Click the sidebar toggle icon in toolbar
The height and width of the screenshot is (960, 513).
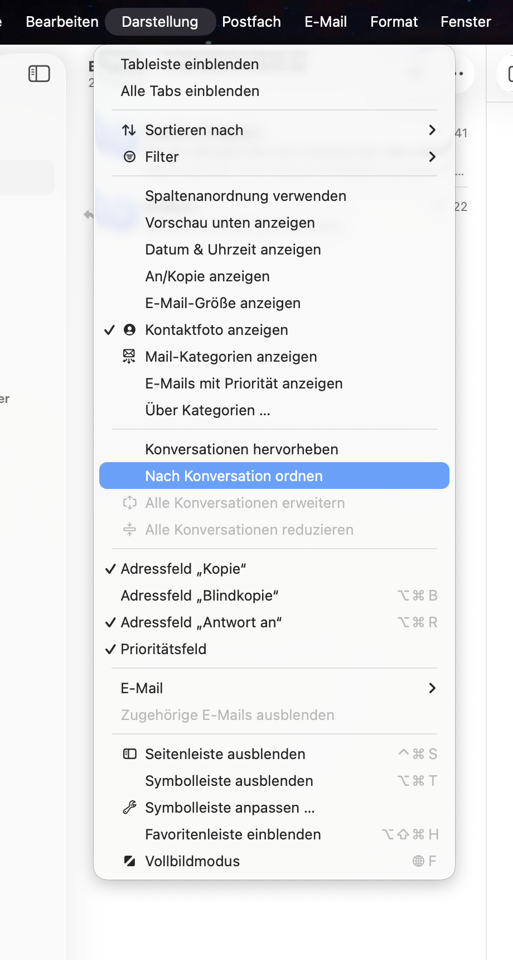tap(39, 74)
